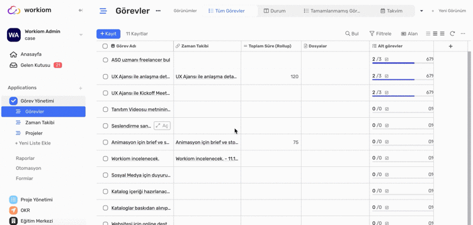Viewport: 473px width, 225px height.
Task: Select the UX Ajansı ile Kickoff Meet row checkbox
Action: point(105,93)
